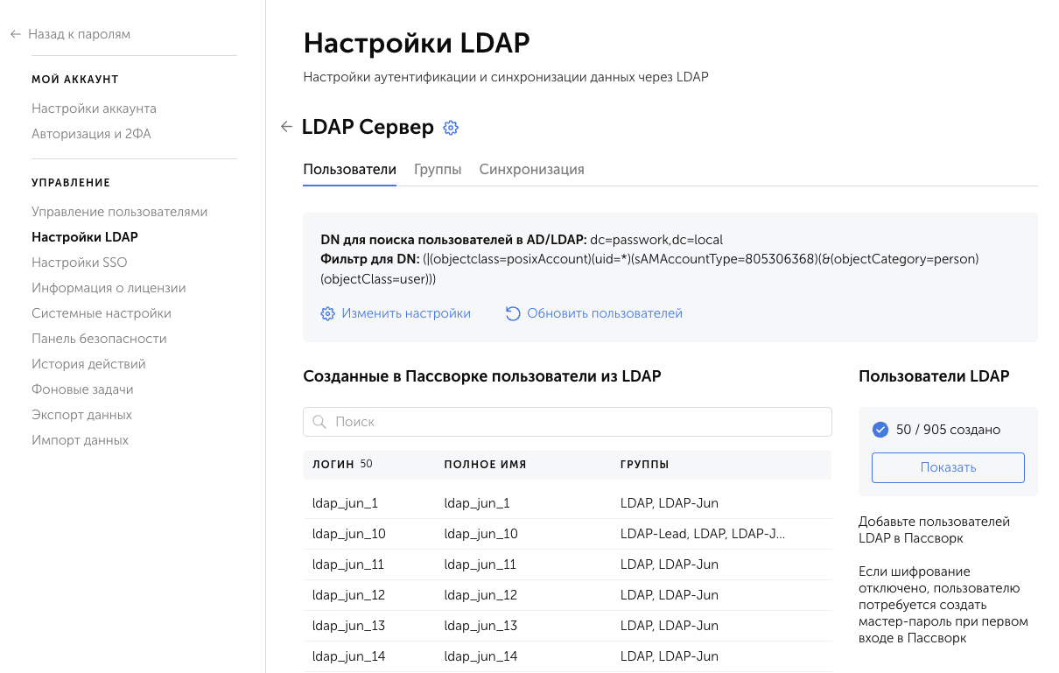Image resolution: width=1059 pixels, height=673 pixels.
Task: Open Настройки аккаунта in sidebar
Action: point(94,109)
